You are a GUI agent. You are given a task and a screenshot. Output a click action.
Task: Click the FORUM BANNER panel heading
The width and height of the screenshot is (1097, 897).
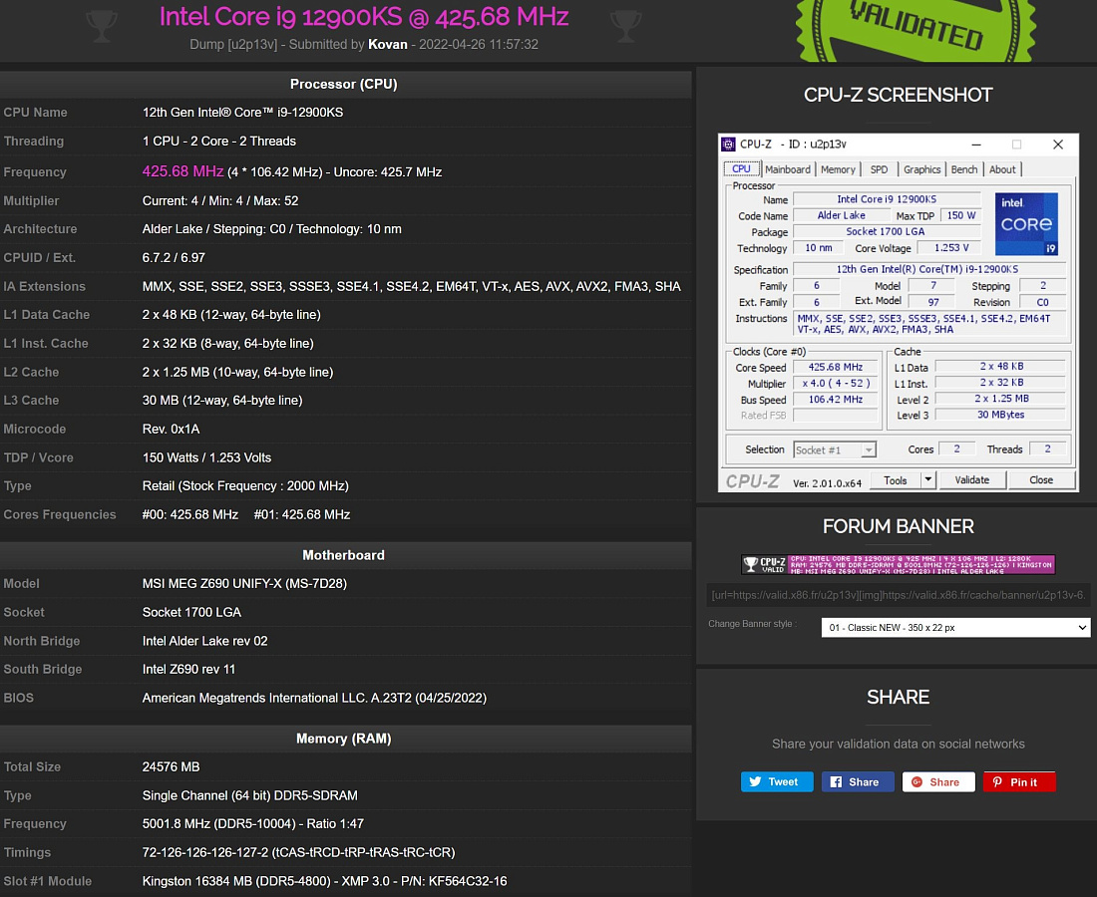click(x=898, y=526)
